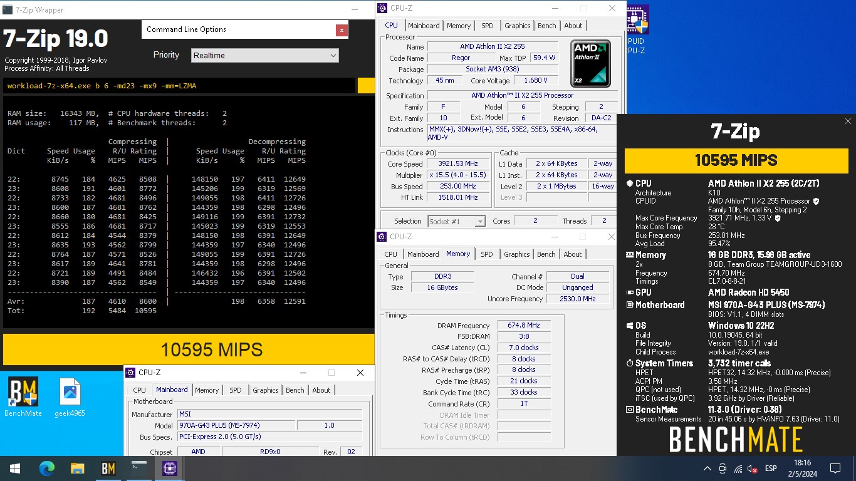Image resolution: width=856 pixels, height=481 pixels.
Task: Click the yellow 10595 MIPS score in BenchMate panel
Action: click(x=736, y=160)
